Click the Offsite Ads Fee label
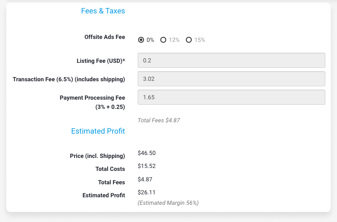The height and width of the screenshot is (222, 337). [x=105, y=37]
